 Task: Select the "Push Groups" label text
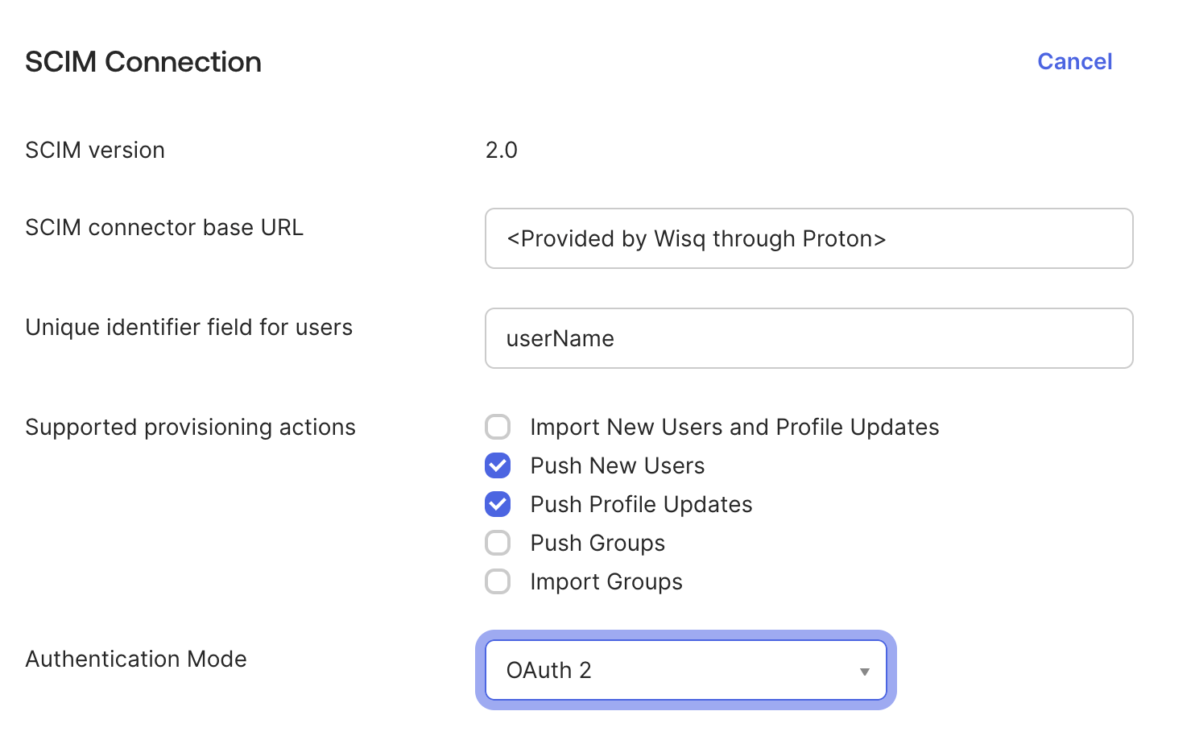(x=597, y=544)
